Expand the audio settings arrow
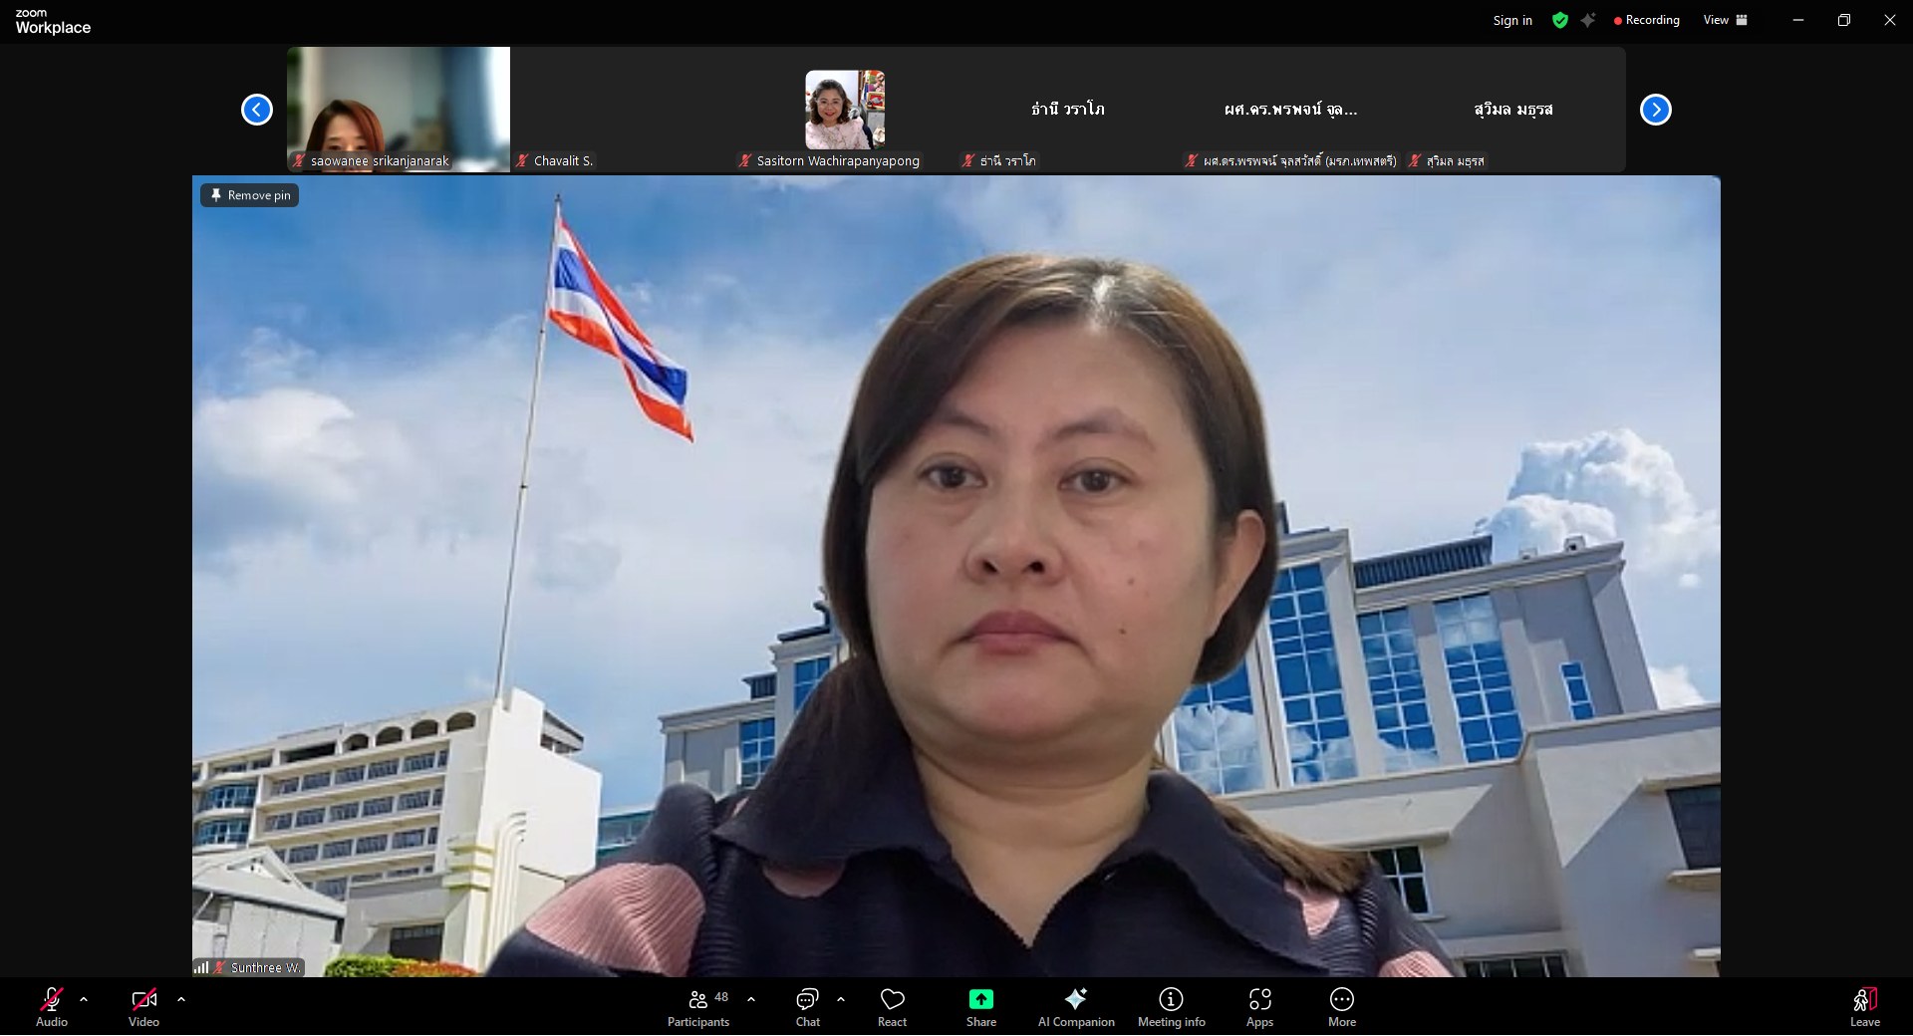Viewport: 1913px width, 1036px height. click(x=84, y=999)
